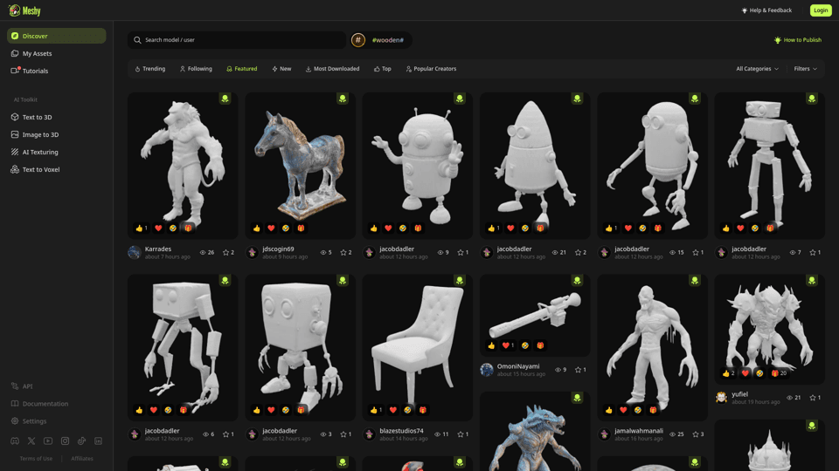The width and height of the screenshot is (839, 471).
Task: Click jdscogin69 user avatar
Action: tap(252, 253)
